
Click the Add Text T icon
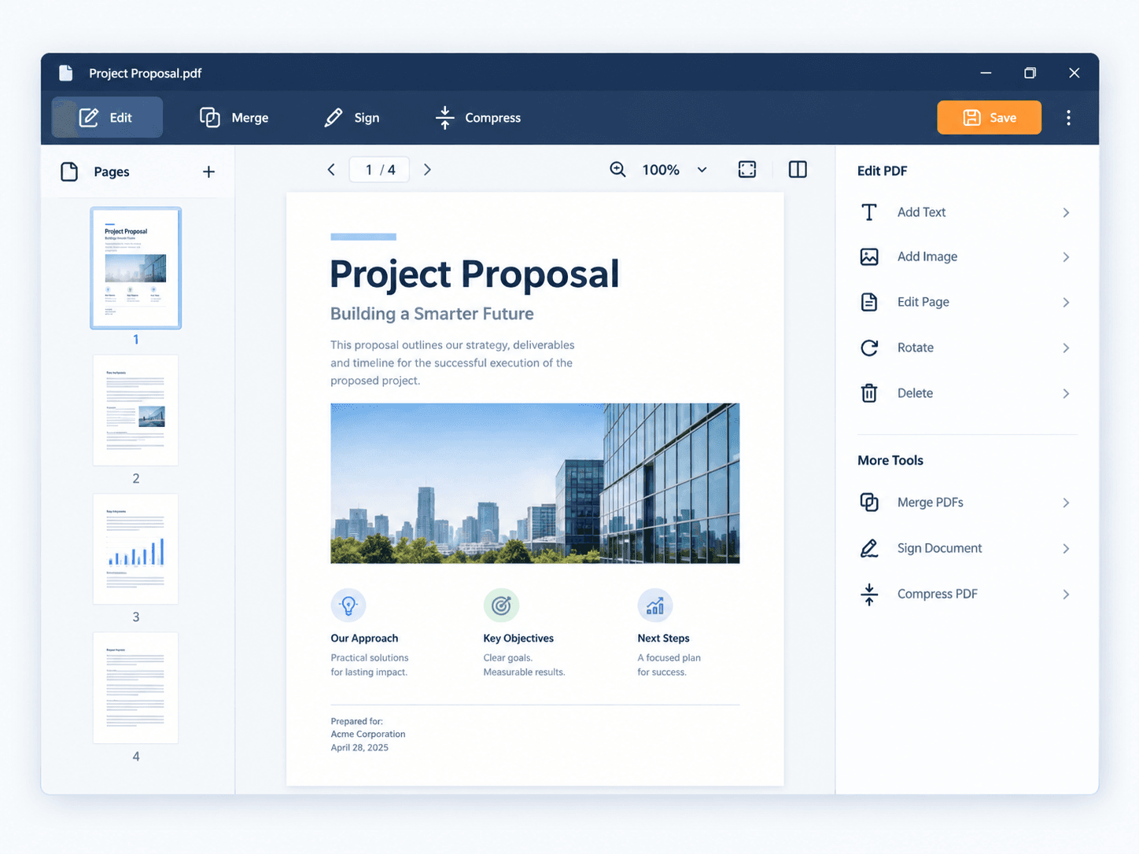pyautogui.click(x=869, y=212)
